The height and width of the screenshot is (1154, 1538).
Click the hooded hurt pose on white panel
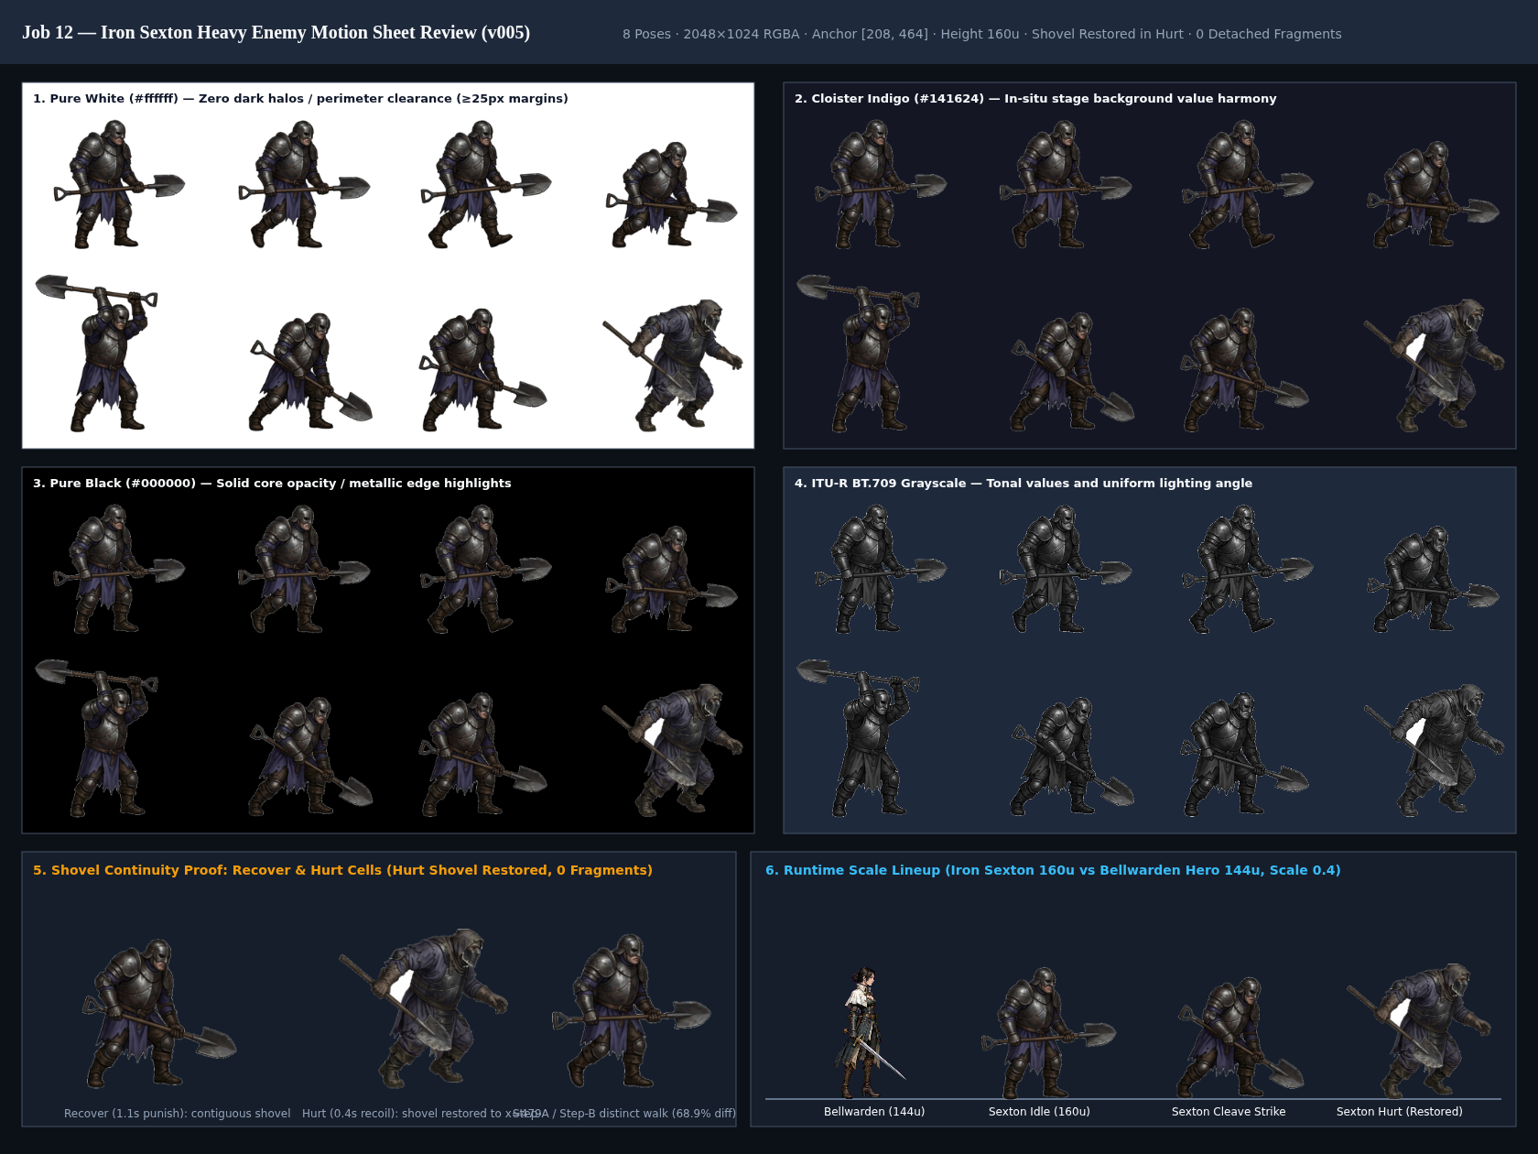coord(673,365)
